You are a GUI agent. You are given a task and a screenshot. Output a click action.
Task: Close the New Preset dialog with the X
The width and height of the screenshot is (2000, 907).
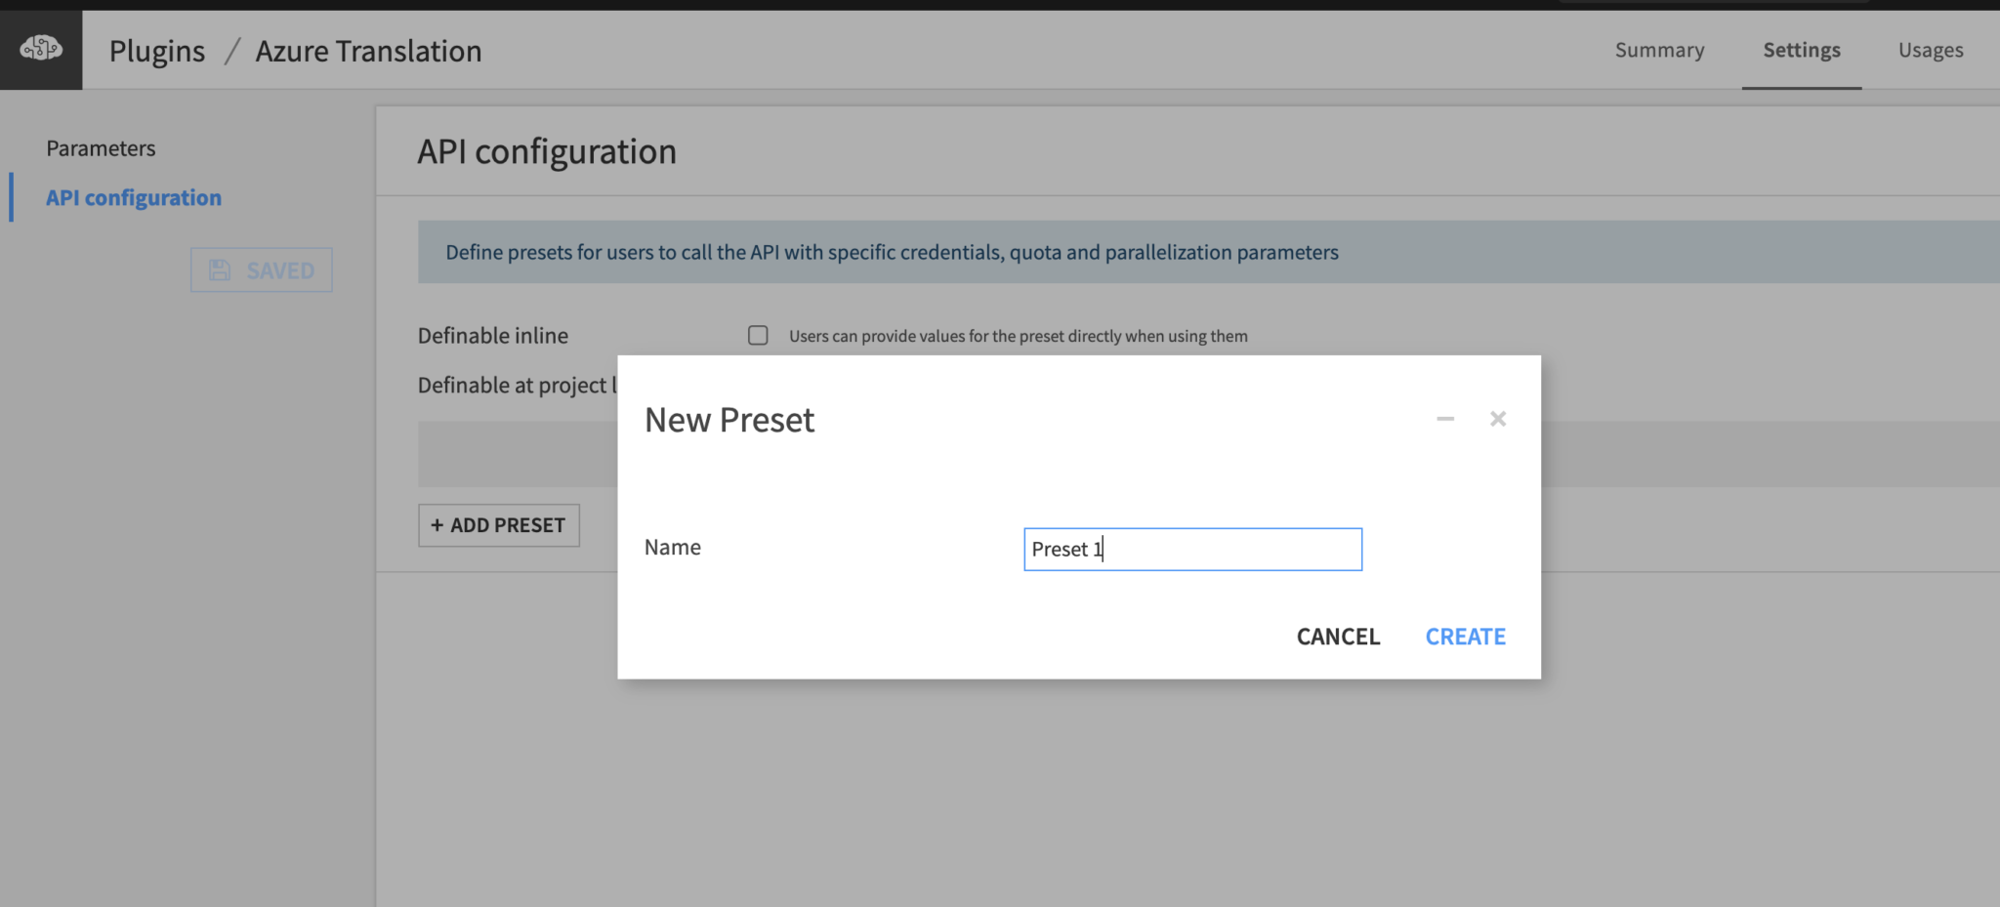1497,419
